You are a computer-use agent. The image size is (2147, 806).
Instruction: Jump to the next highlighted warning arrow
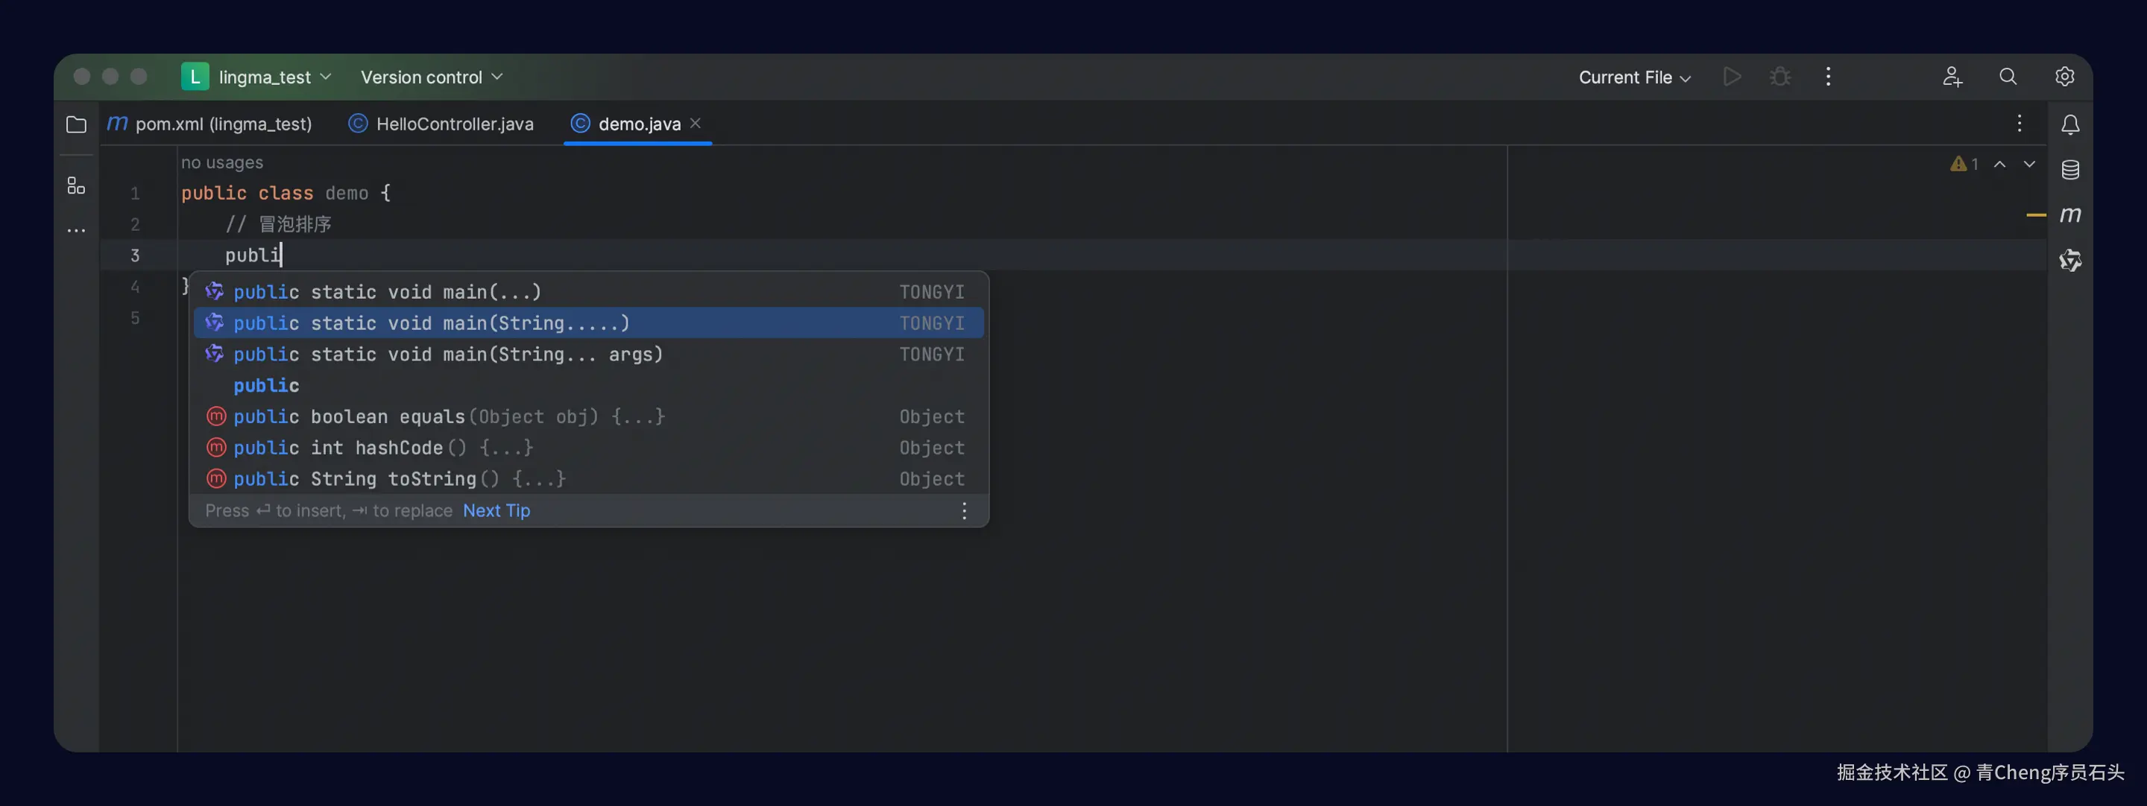2028,164
